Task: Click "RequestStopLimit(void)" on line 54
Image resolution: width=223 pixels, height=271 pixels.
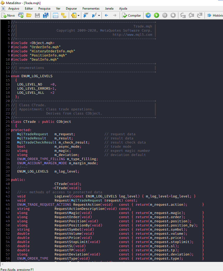Action: click(77, 242)
